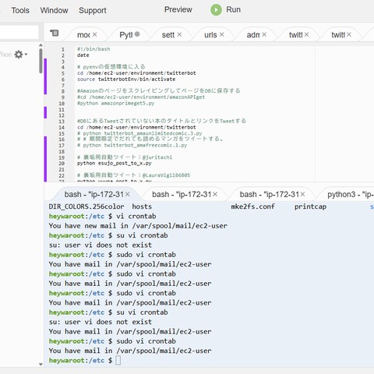Click the 'date' code line
374x374 pixels.
[x=83, y=55]
